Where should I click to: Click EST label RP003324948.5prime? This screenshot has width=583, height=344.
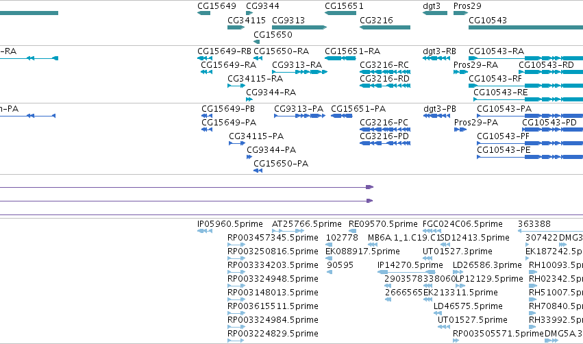pyautogui.click(x=273, y=280)
